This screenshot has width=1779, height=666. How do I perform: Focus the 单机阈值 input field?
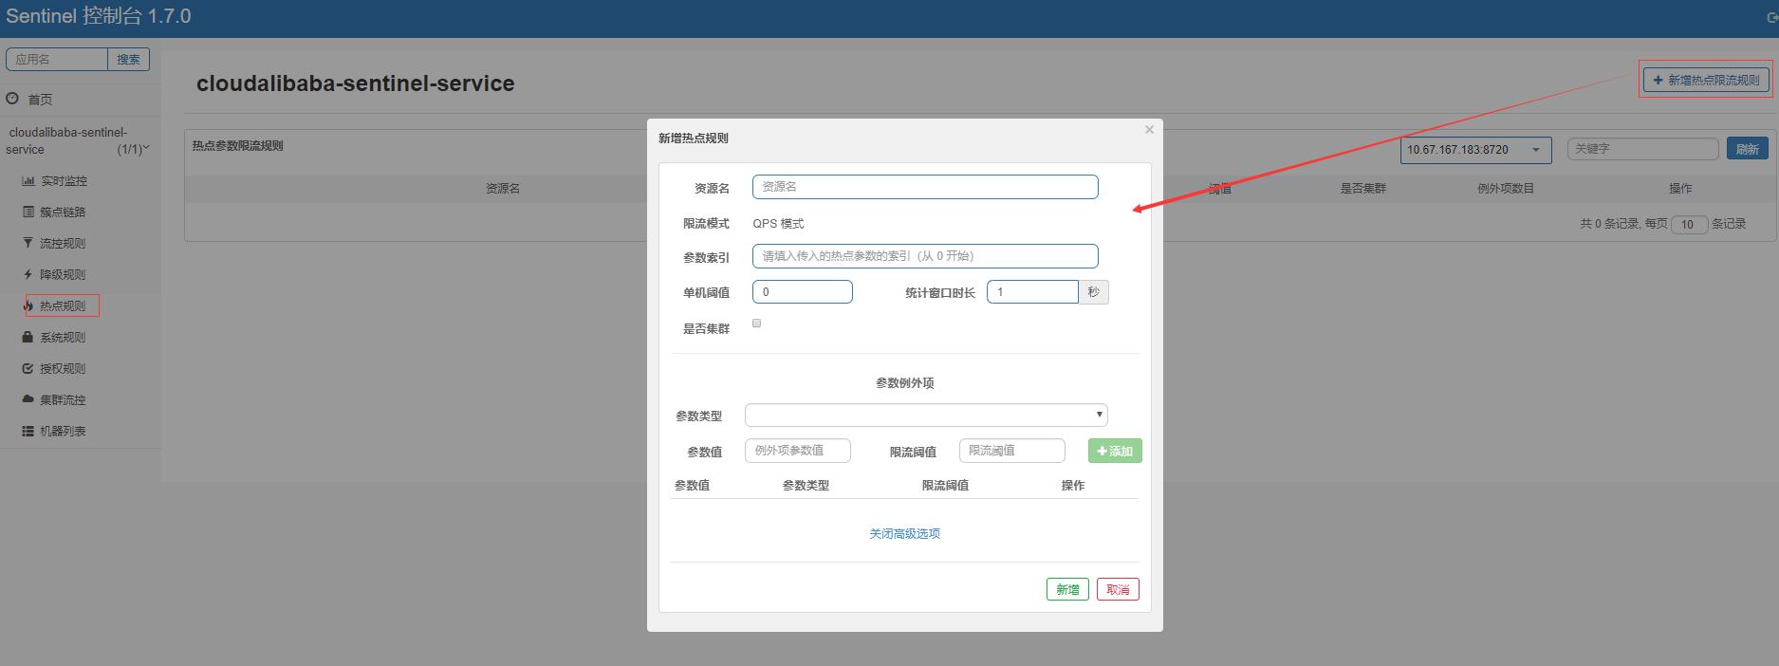click(803, 291)
